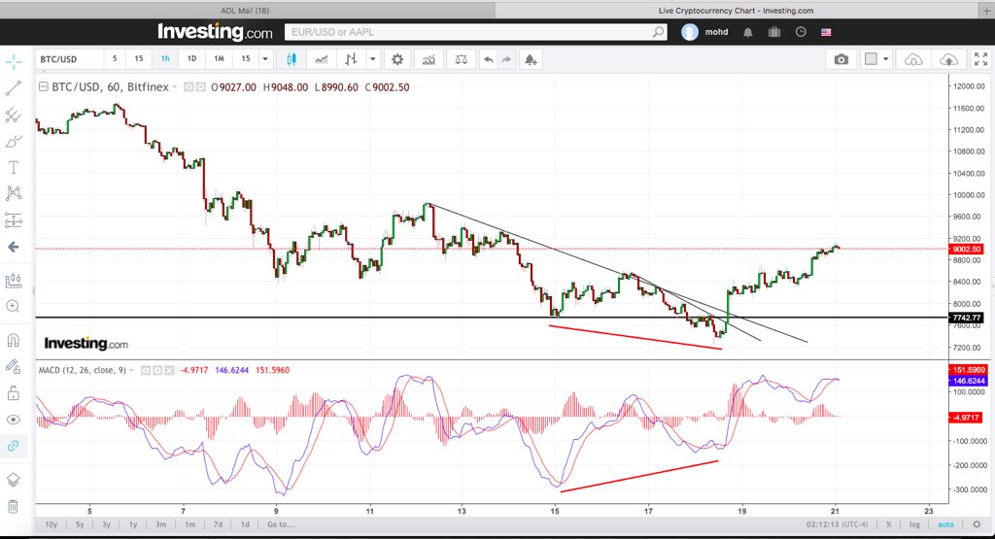Open the compare symbols icon

point(351,59)
